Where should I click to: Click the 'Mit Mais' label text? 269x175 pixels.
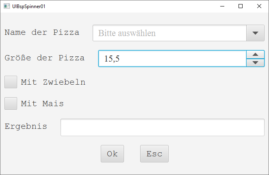[42, 103]
